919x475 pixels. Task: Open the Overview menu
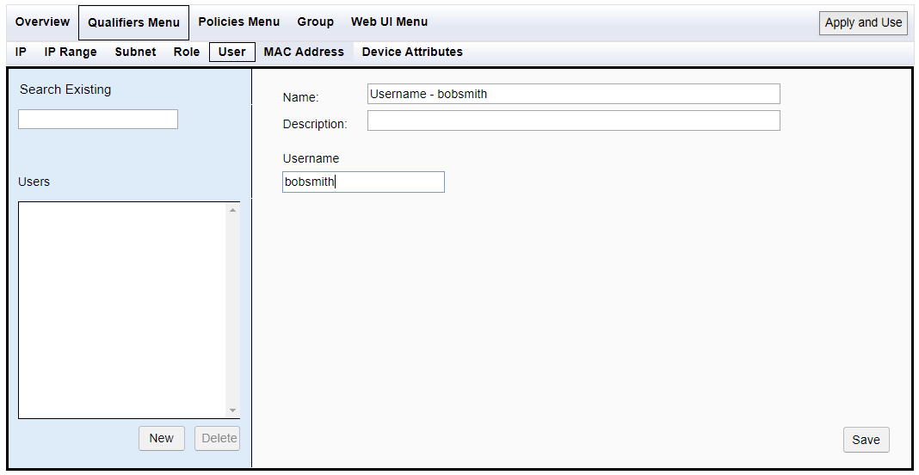click(x=42, y=22)
